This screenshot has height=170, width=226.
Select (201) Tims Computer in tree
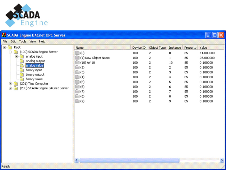(x=34, y=84)
